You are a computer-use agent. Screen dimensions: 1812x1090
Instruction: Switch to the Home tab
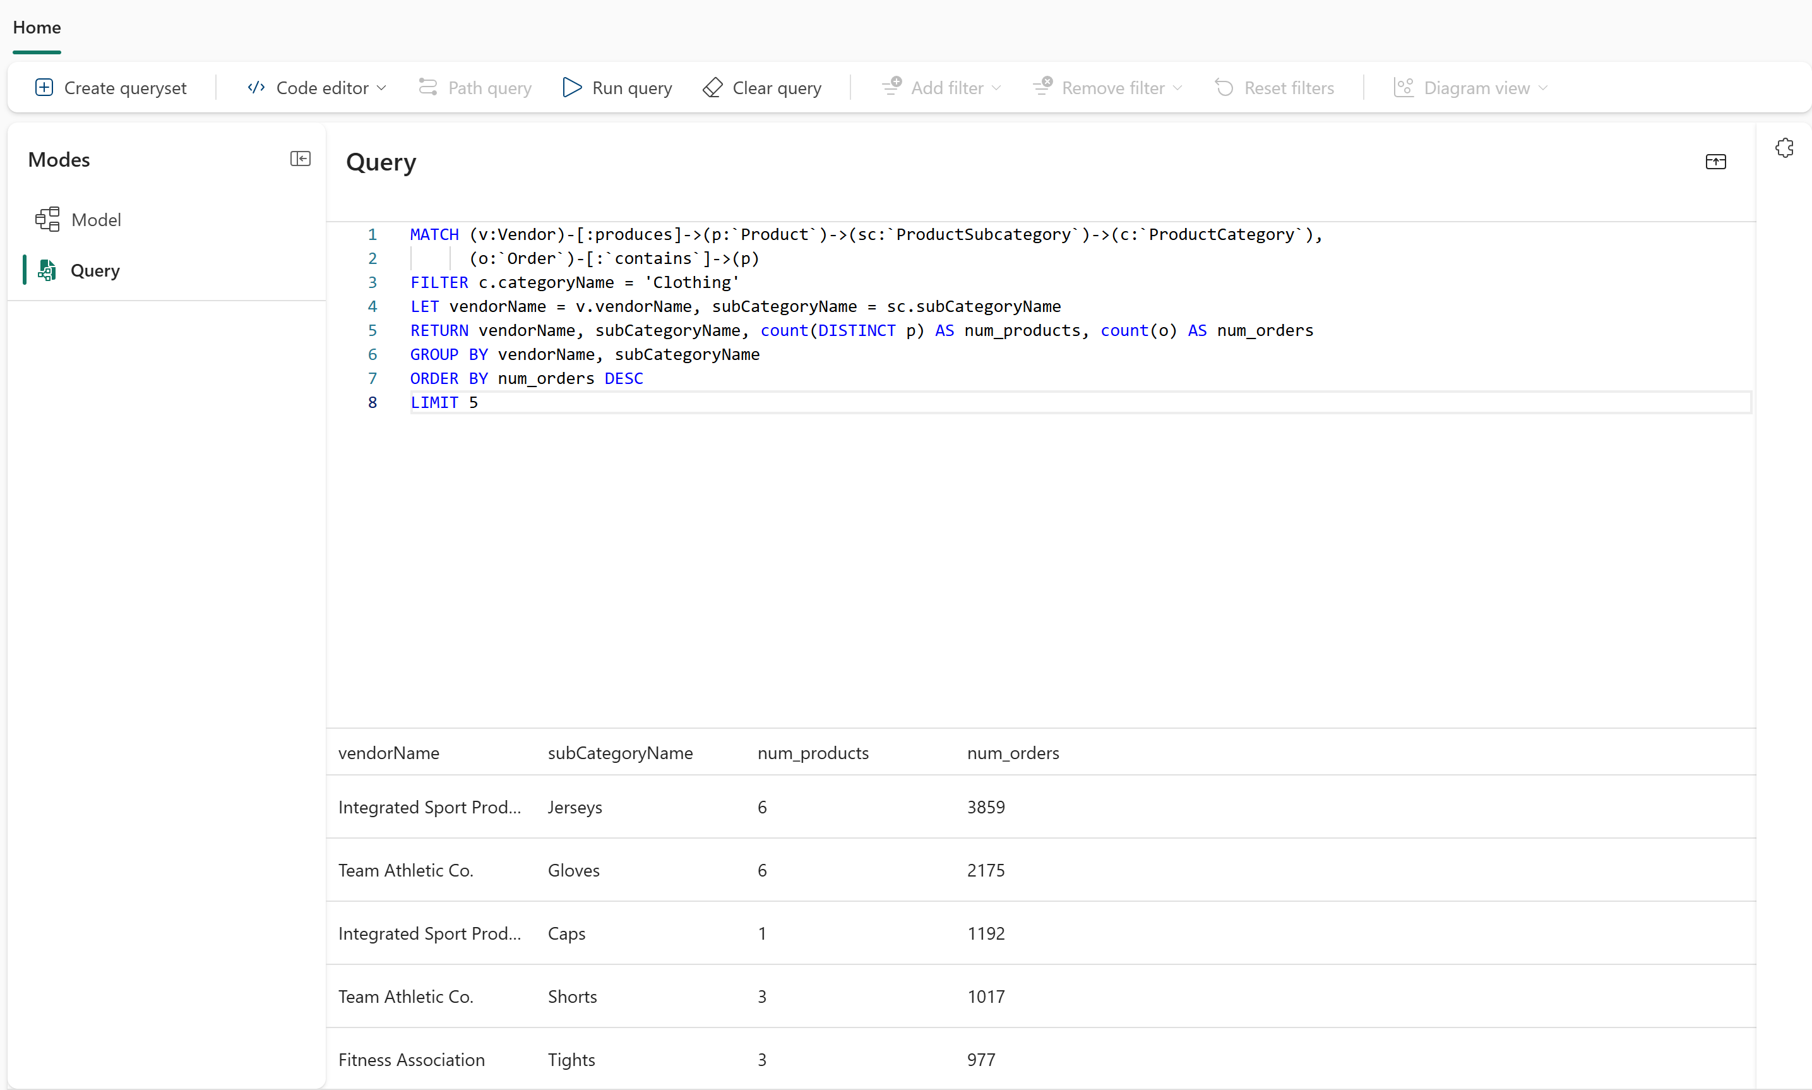(37, 28)
